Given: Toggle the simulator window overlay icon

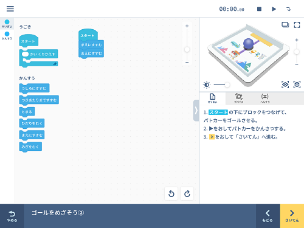Looking at the screenshot, I should 285,25.
